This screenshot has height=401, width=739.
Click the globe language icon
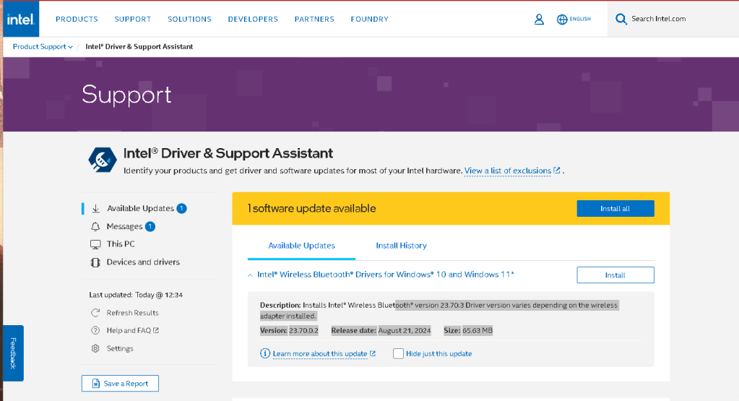[562, 20]
